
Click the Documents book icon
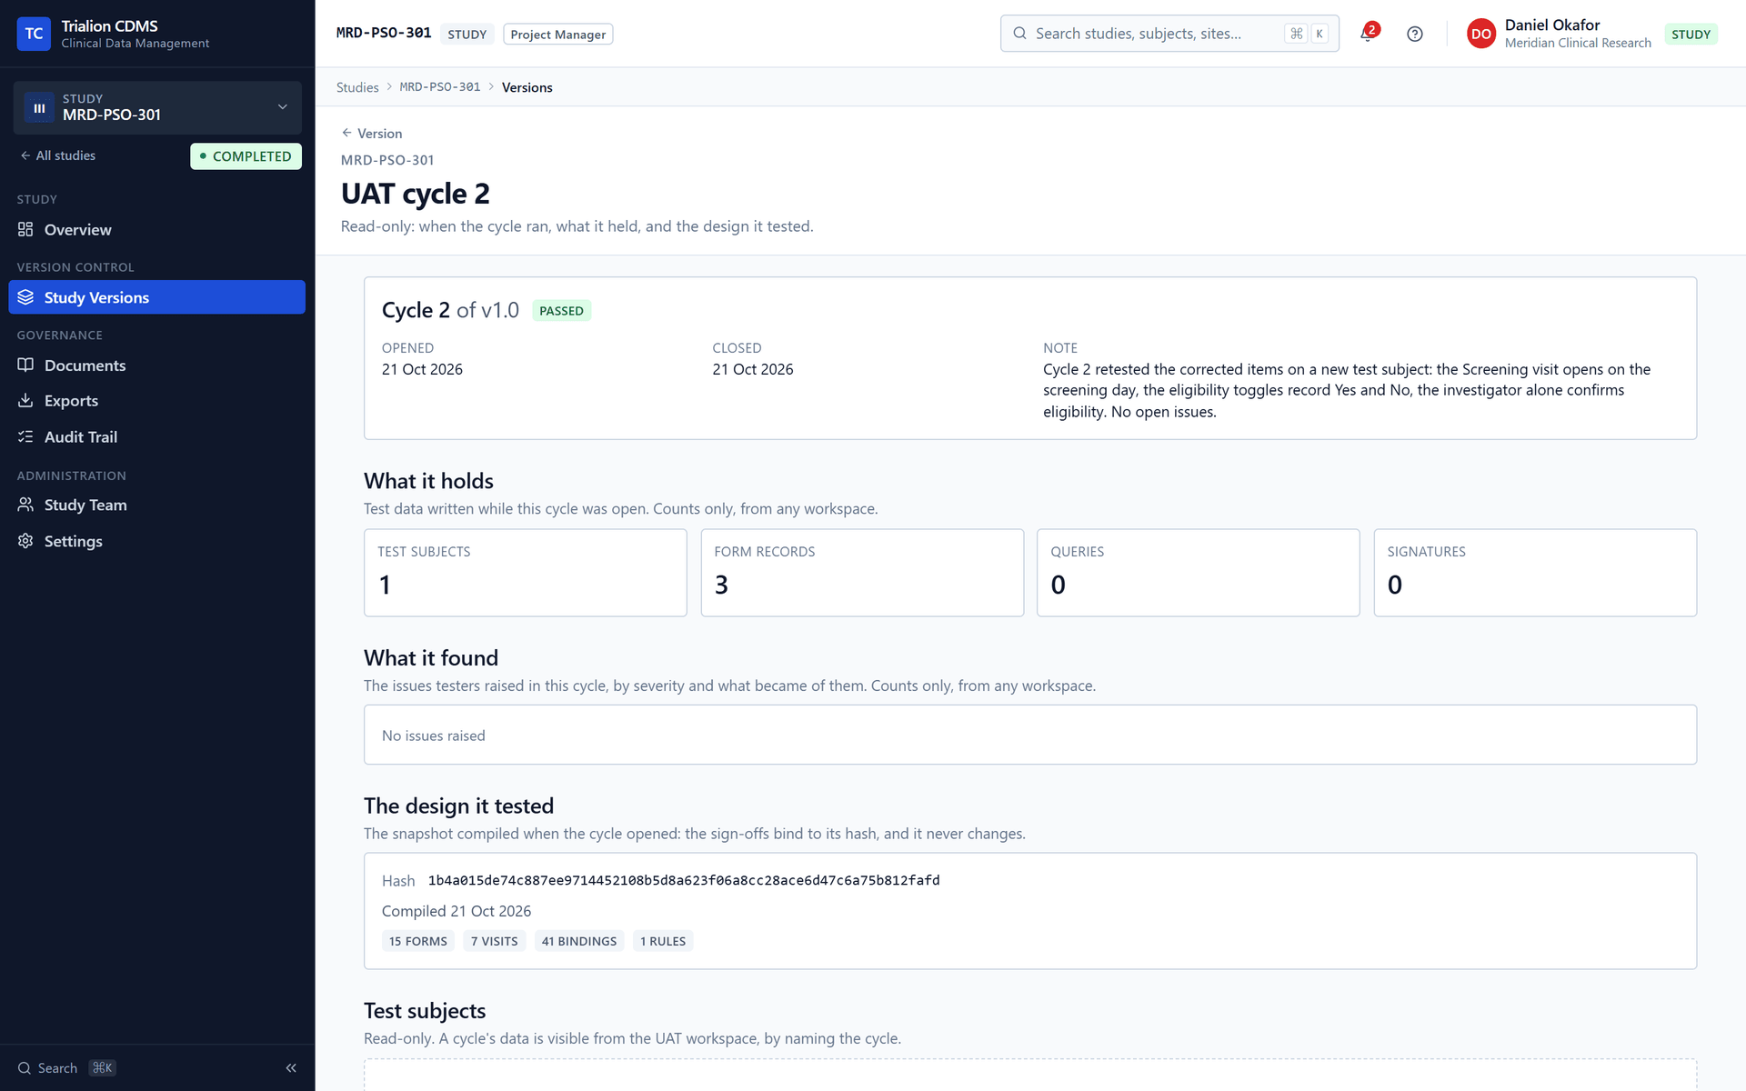(x=25, y=365)
